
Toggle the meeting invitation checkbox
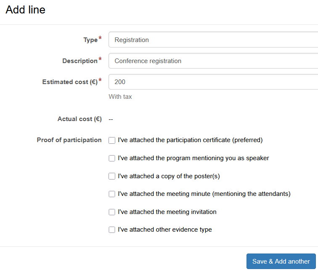112,212
